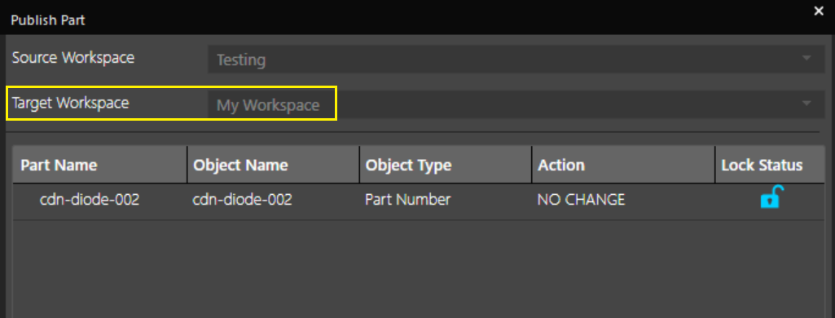Viewport: 835px width, 318px height.
Task: Click the Target Workspace label
Action: tap(70, 103)
